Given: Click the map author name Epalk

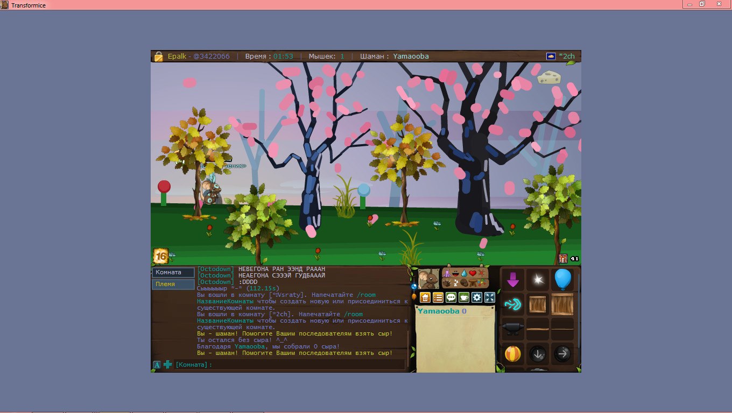Looking at the screenshot, I should [x=177, y=56].
